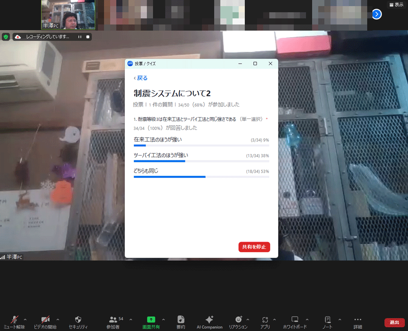This screenshot has width=408, height=331.
Task: Go back using the 戻る link
Action: [x=140, y=78]
